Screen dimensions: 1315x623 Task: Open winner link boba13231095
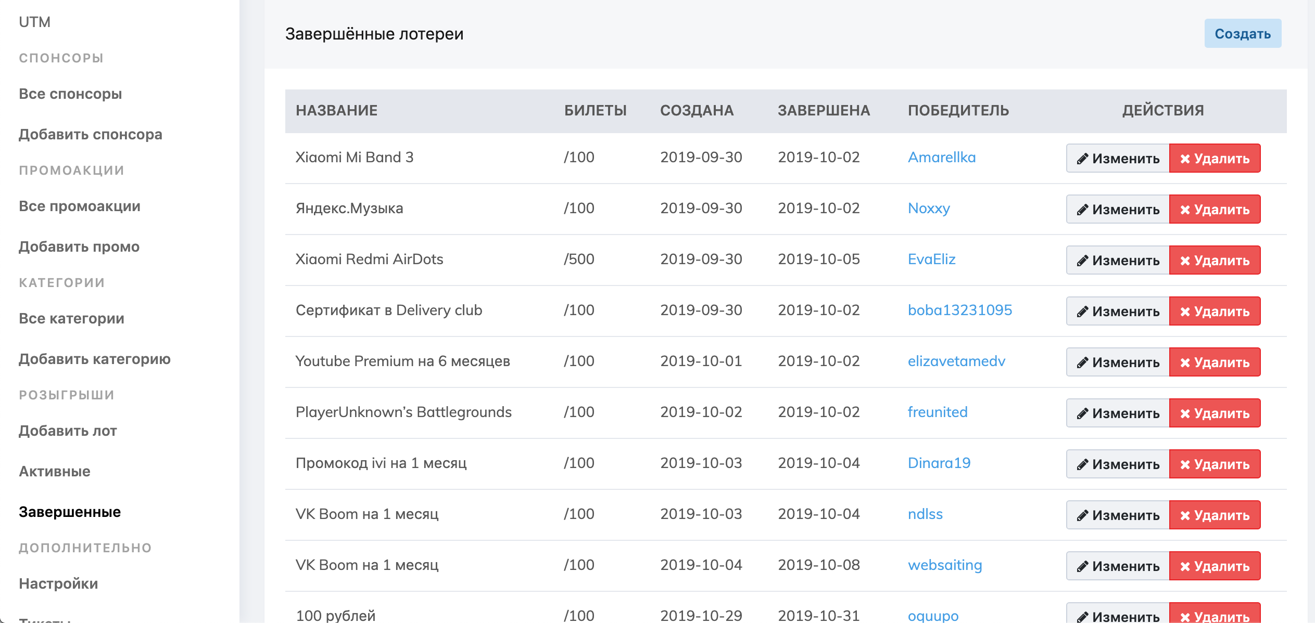click(x=959, y=310)
